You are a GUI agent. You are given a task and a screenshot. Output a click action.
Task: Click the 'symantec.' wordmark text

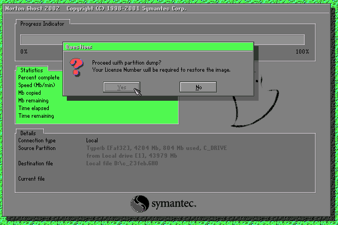(174, 204)
